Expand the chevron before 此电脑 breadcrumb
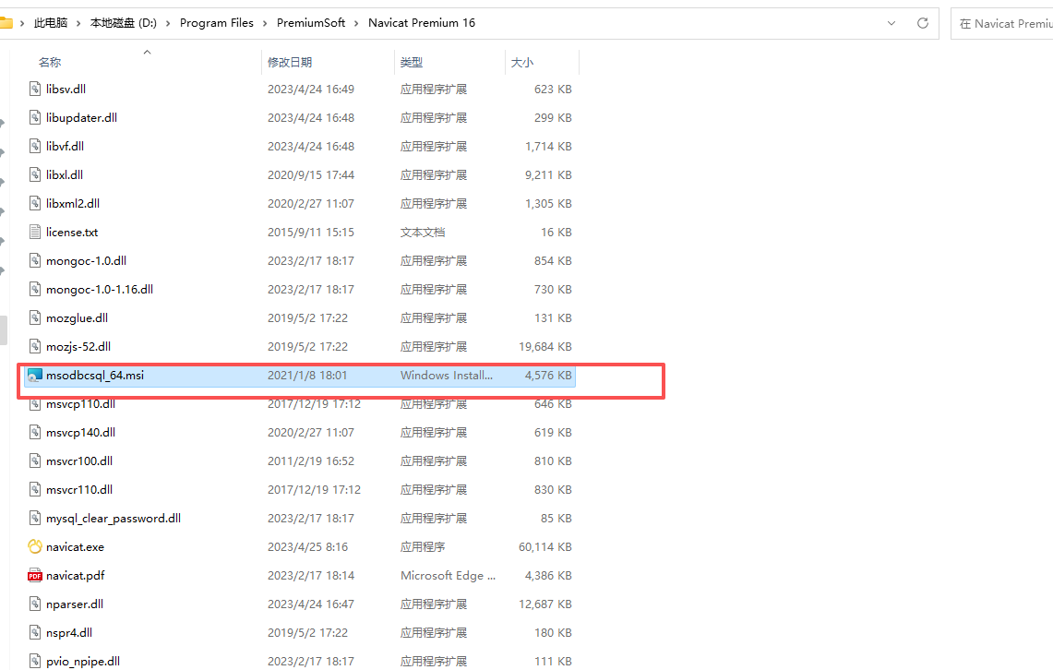 [x=22, y=23]
